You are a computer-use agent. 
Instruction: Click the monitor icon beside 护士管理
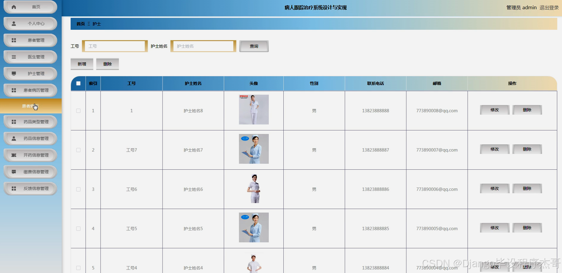14,74
